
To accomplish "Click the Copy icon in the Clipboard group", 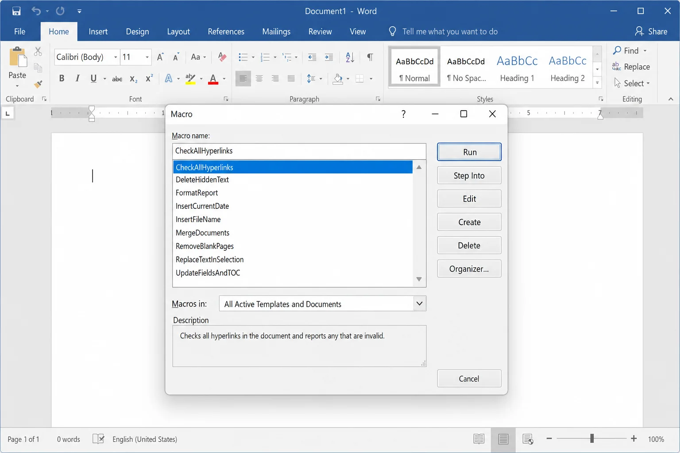I will click(38, 68).
